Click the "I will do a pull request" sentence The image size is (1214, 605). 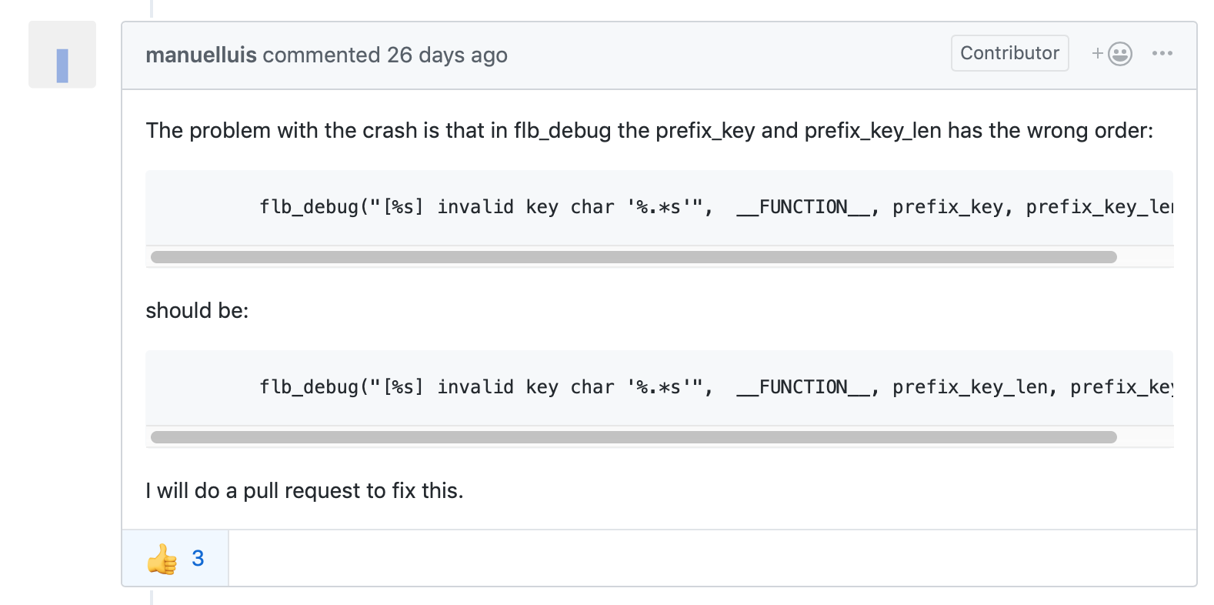point(304,491)
